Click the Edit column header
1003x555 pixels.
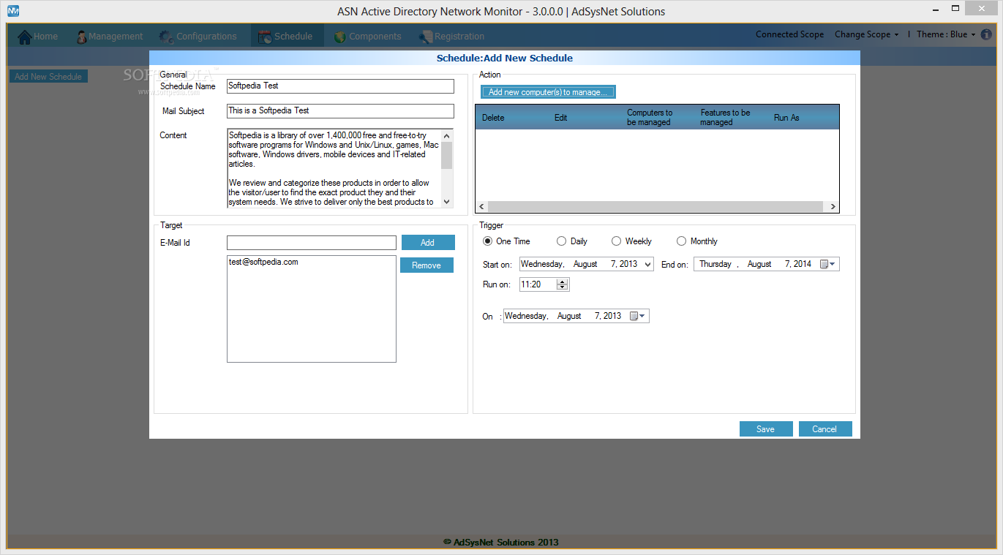tap(560, 118)
